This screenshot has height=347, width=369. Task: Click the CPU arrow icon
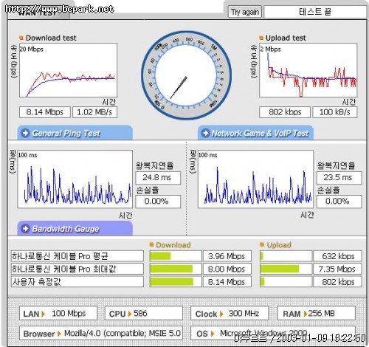click(130, 314)
